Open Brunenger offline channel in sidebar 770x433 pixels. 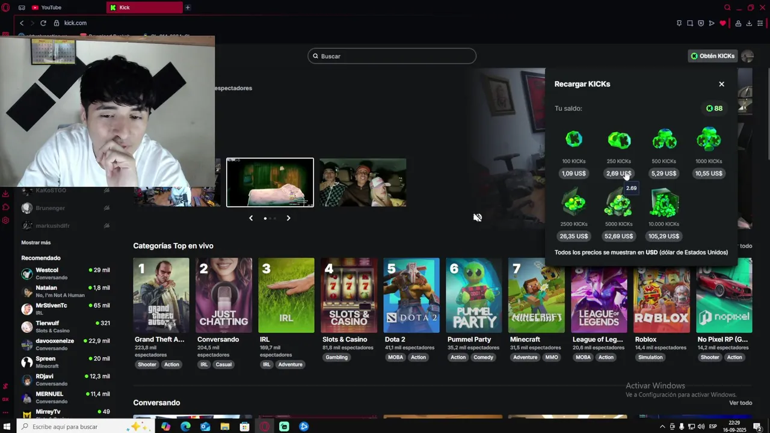pos(66,208)
